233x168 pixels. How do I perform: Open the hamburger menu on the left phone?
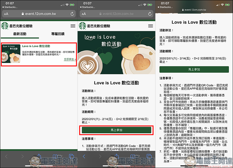click(73, 26)
